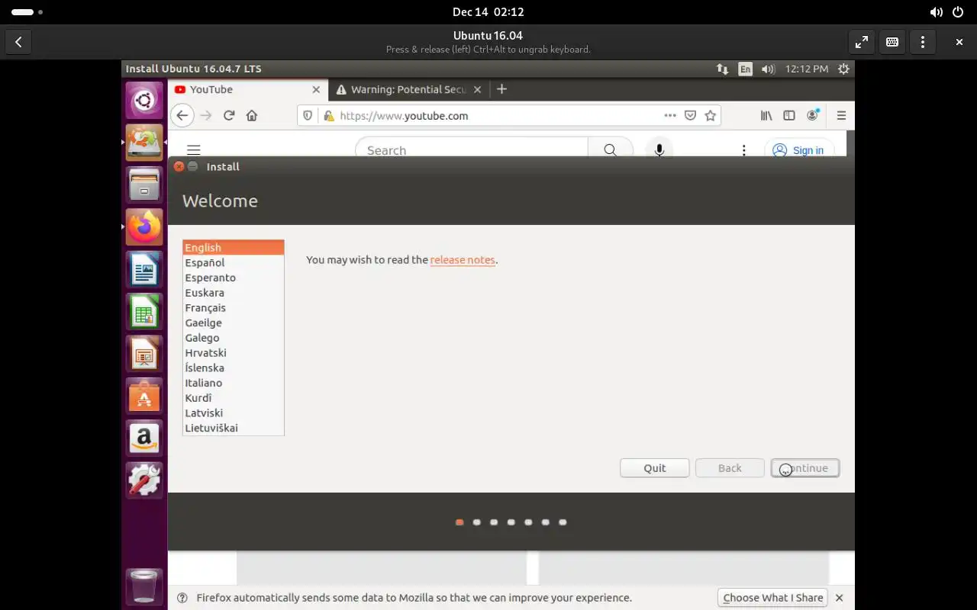Open the host power menu icon
Image resolution: width=977 pixels, height=610 pixels.
(958, 12)
